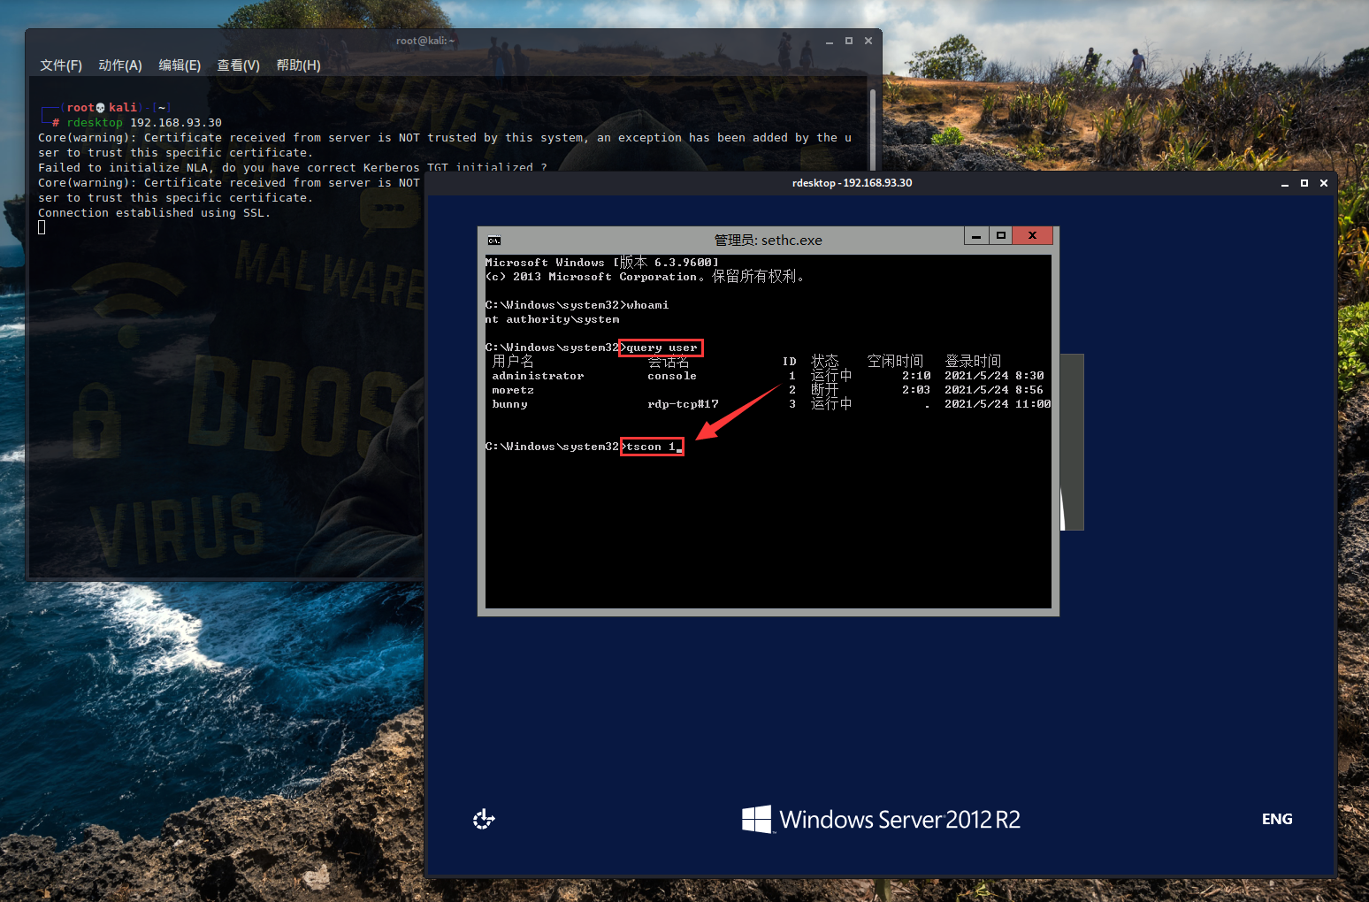Click the 'nt authority\system' output line
Screen dimensions: 1369x902
553,319
